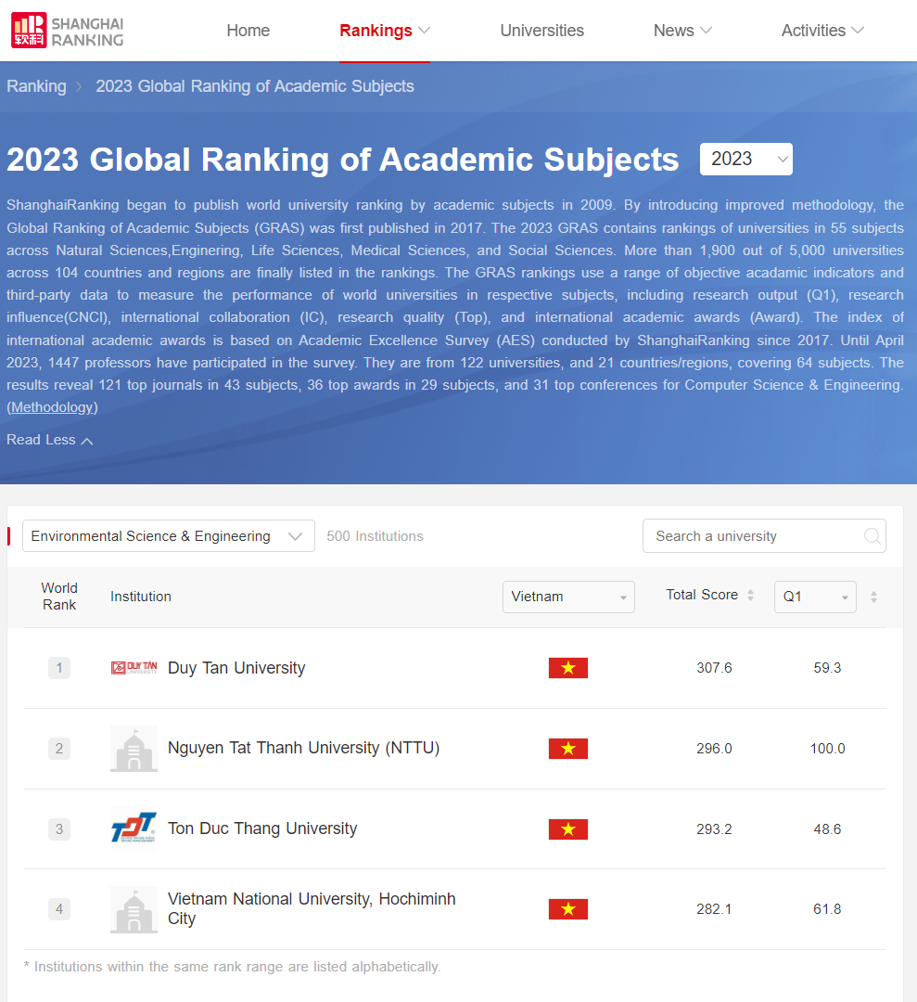Screen dimensions: 917x1002
Task: Click rank badge 4
Action: coord(59,908)
